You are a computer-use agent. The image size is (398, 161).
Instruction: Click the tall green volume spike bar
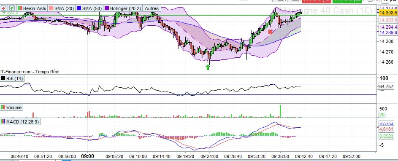[x=281, y=111]
